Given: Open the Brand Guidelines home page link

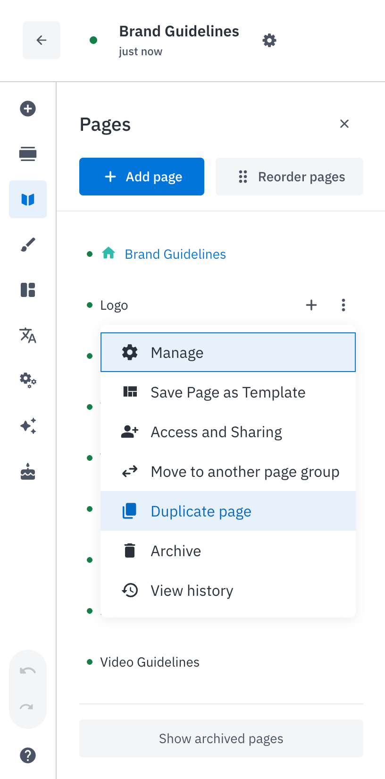Looking at the screenshot, I should (x=175, y=254).
